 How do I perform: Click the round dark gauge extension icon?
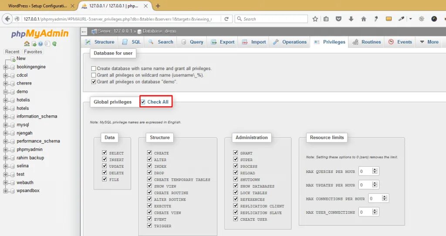click(x=434, y=19)
